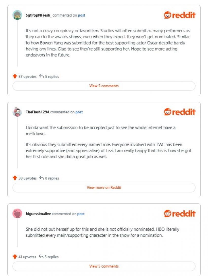Open the post link beside SgtPopNFresh_
Viewport: 208px width, 276px height.
81,15
